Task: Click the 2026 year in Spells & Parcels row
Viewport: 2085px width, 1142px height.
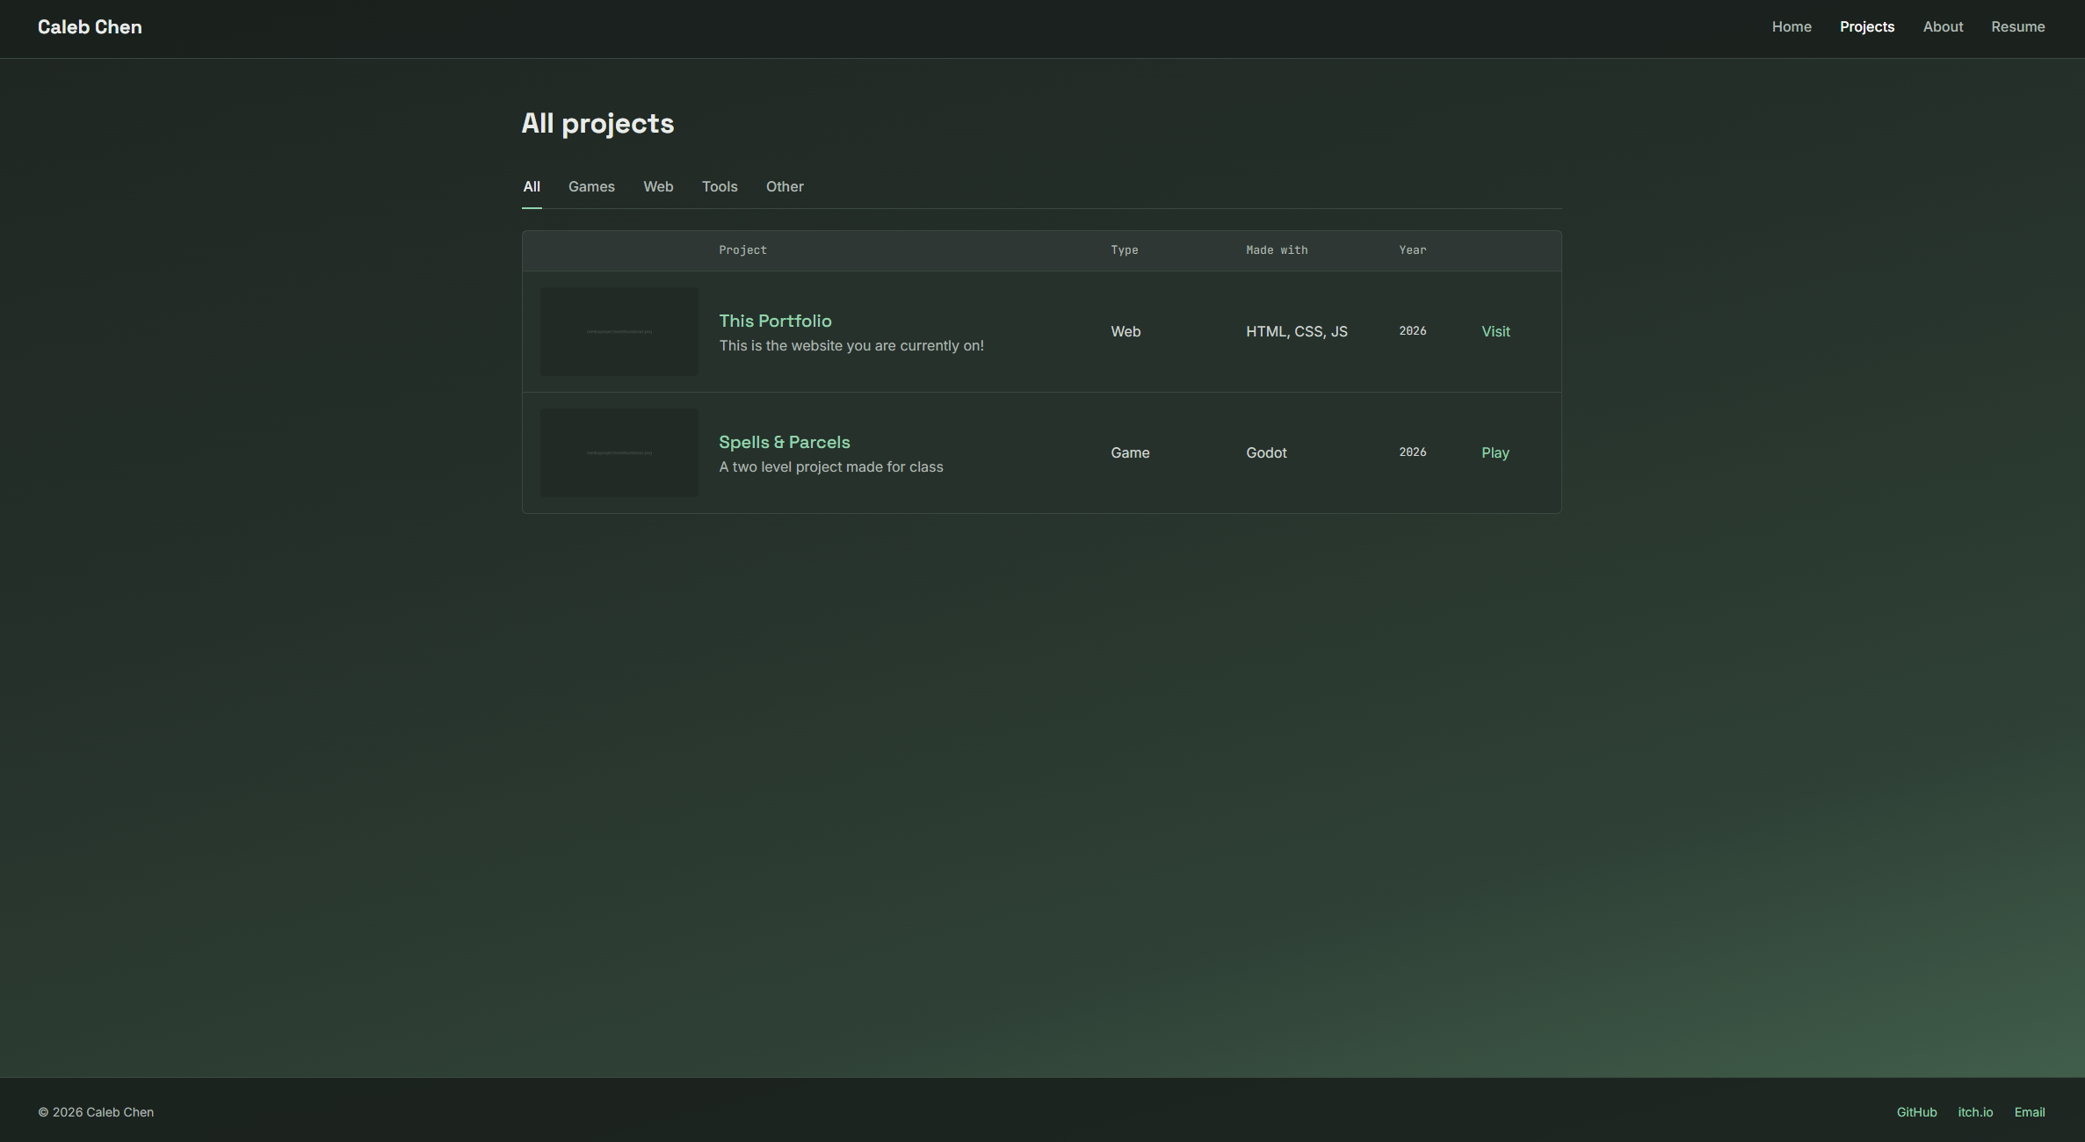Action: pyautogui.click(x=1412, y=452)
